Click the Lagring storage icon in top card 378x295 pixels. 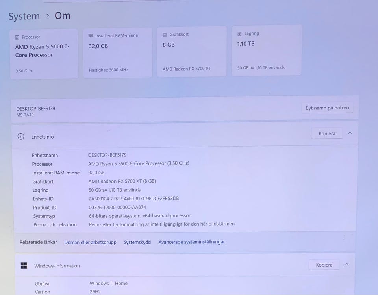click(239, 34)
